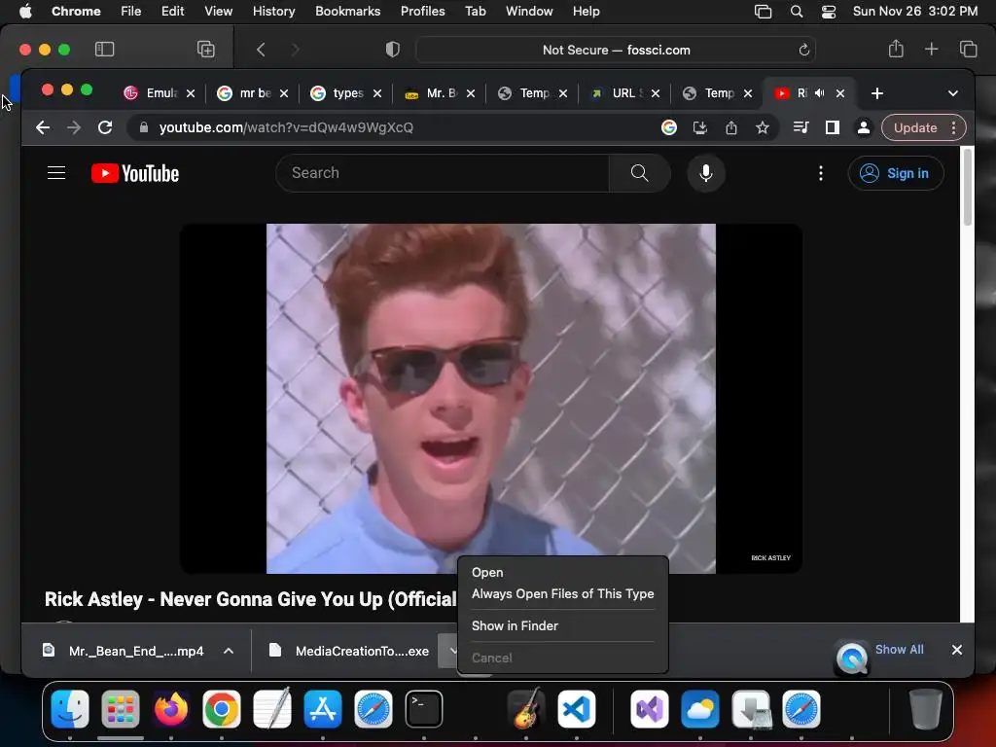Open Terminal from the Dock
Viewport: 996px width, 747px height.
pos(424,708)
